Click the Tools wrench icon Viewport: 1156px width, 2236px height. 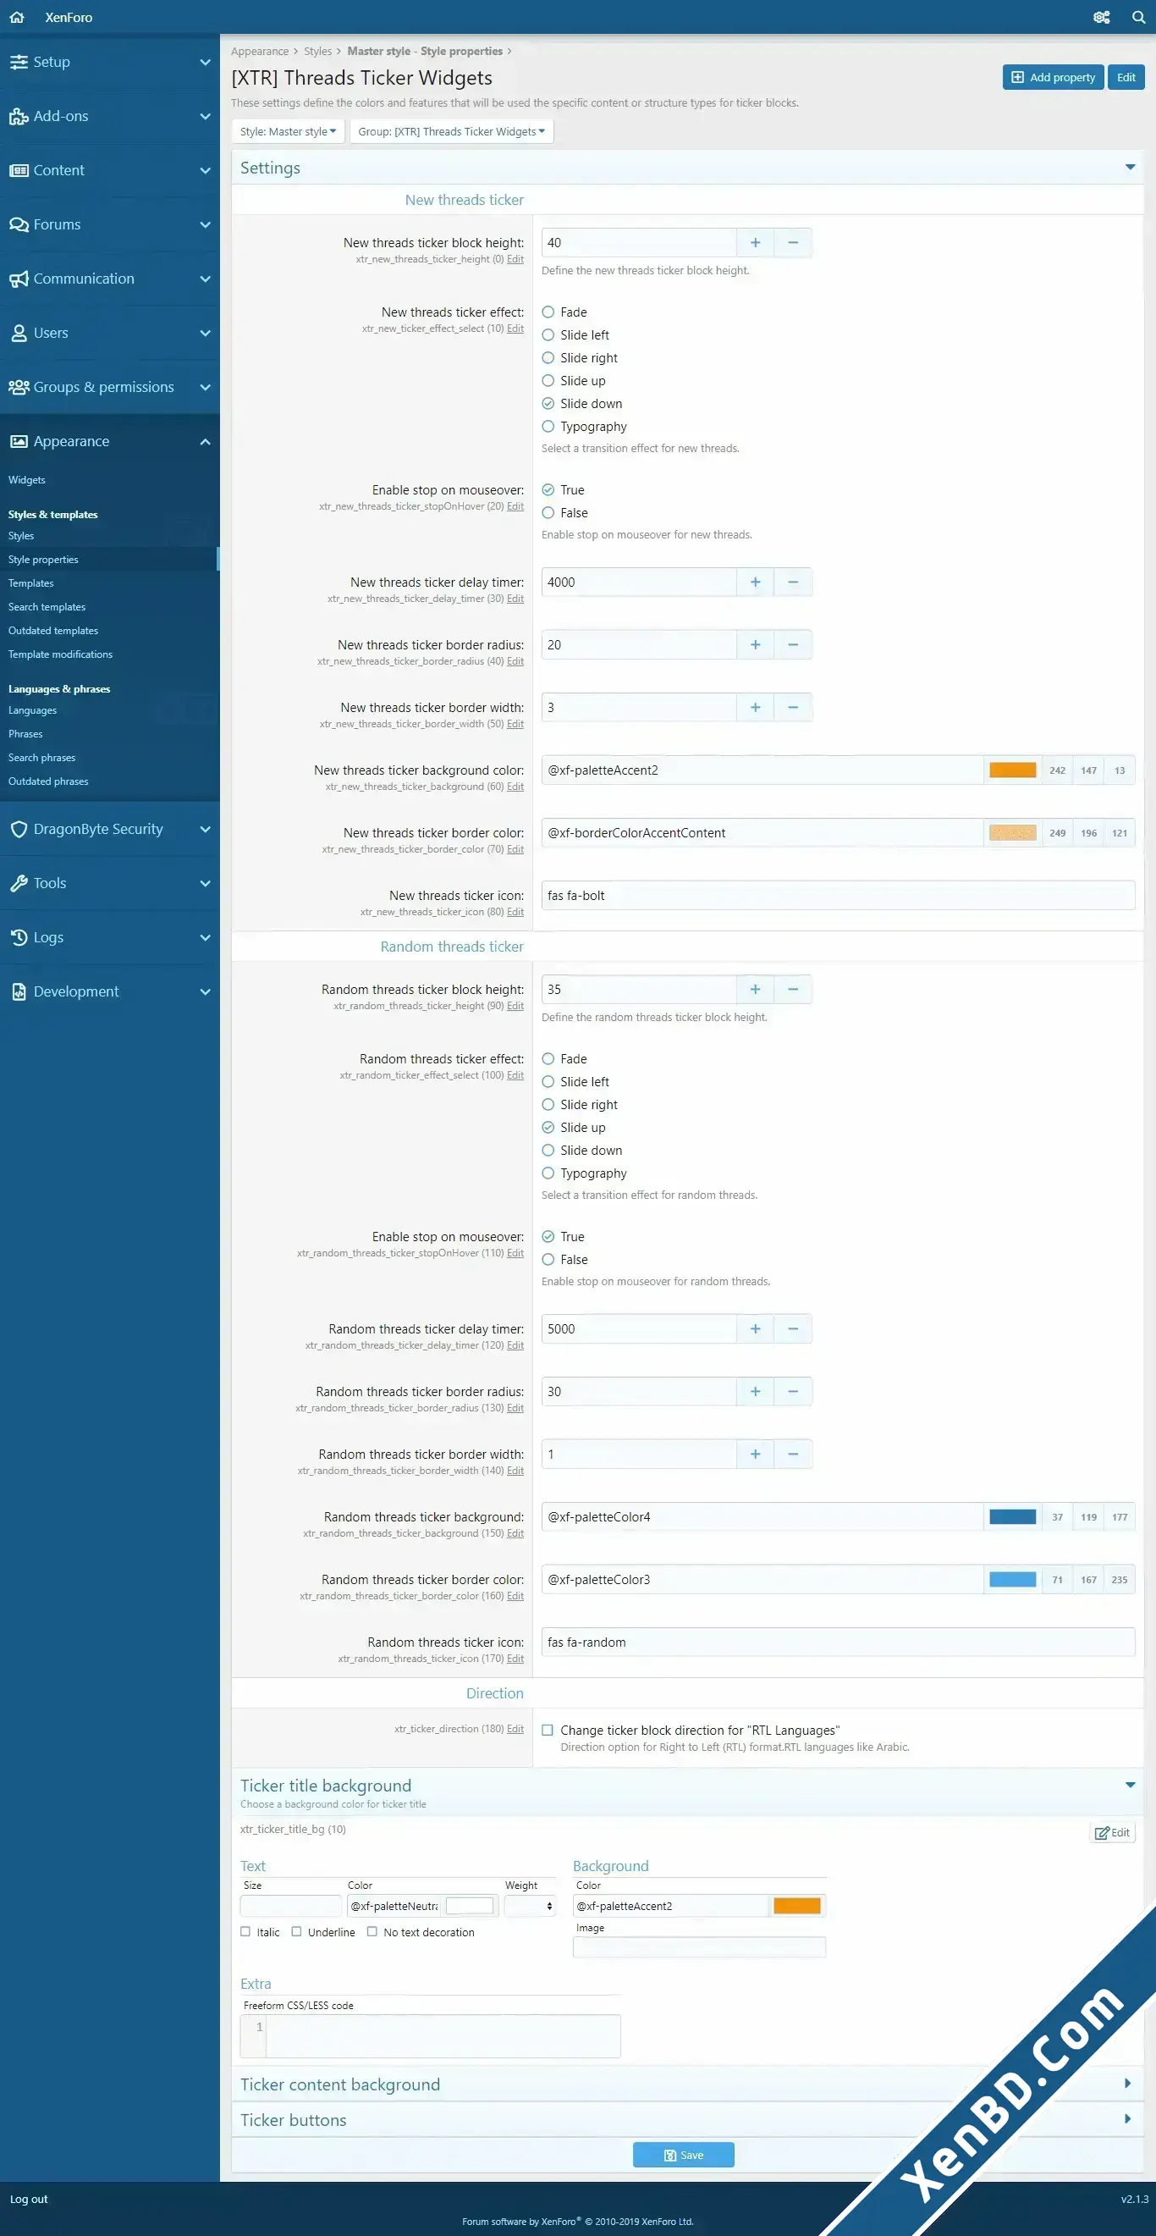pos(19,884)
